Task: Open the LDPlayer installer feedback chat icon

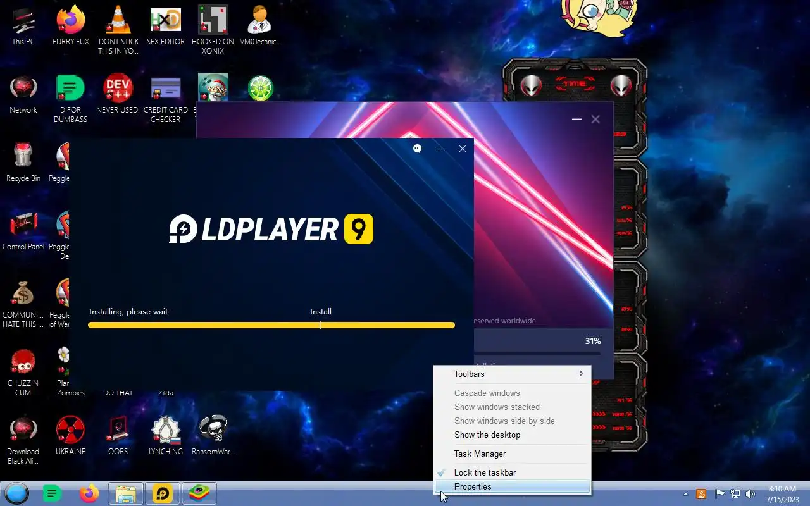Action: tap(417, 149)
